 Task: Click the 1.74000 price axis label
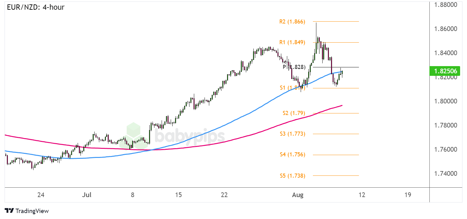(446, 173)
